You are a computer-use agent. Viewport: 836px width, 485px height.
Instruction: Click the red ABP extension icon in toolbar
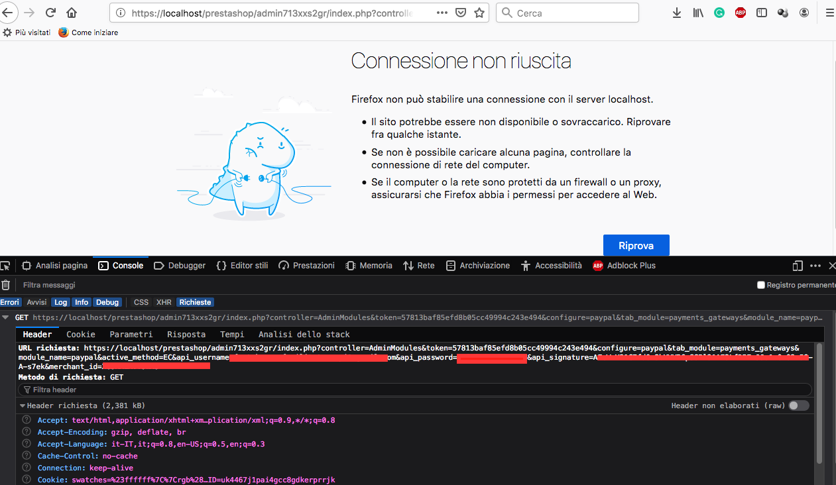[741, 13]
